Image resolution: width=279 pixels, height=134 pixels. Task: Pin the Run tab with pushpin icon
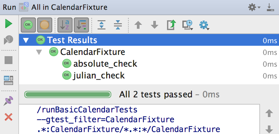9,101
